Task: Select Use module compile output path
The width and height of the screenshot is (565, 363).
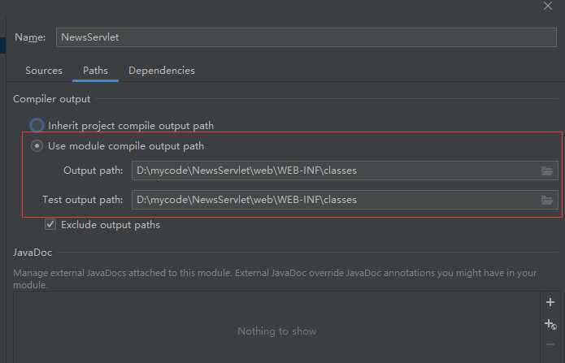Action: click(37, 146)
